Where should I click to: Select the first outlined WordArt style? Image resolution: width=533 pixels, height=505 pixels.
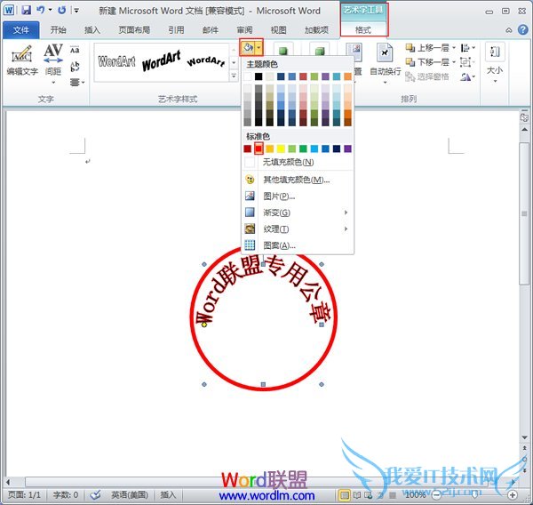[x=116, y=61]
